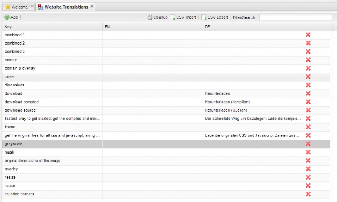Delete the 'combined 1' translation row

[x=308, y=35]
